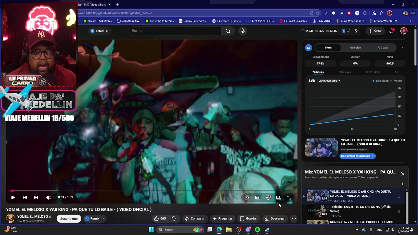Viewport: 418px width, 235px height.
Task: Open Windows Start menu
Action: 151,230
